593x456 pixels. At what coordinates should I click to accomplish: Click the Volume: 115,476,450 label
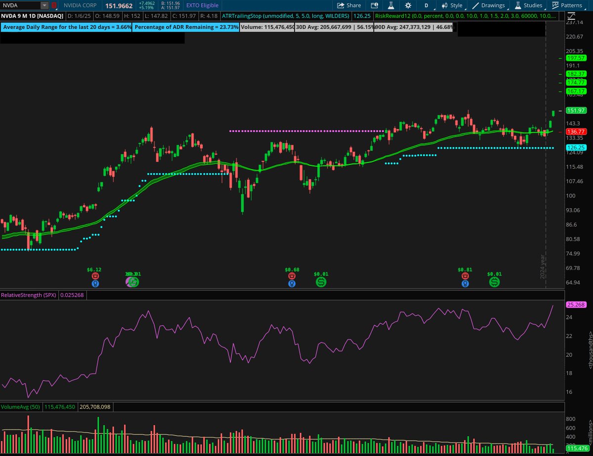click(267, 27)
